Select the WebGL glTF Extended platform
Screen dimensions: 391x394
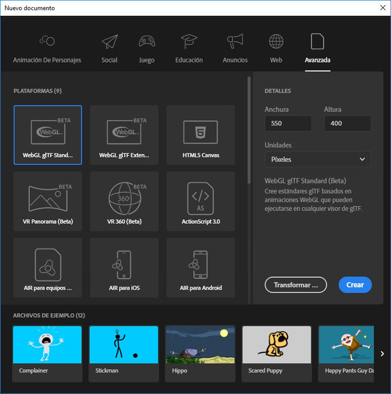click(x=123, y=135)
